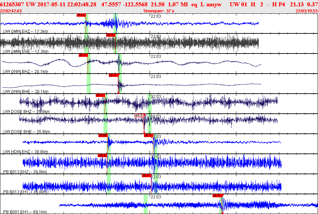This screenshot has width=318, height=214.
Task: Click the green predicted S bar on DOSE BHZ trace
Action: (x=150, y=104)
